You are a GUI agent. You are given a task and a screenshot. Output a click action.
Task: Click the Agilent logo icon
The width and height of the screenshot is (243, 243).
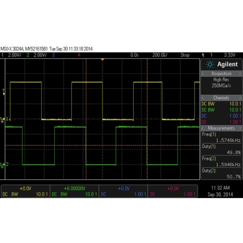[210, 65]
